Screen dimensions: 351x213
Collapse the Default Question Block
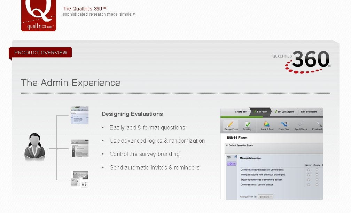click(x=227, y=145)
